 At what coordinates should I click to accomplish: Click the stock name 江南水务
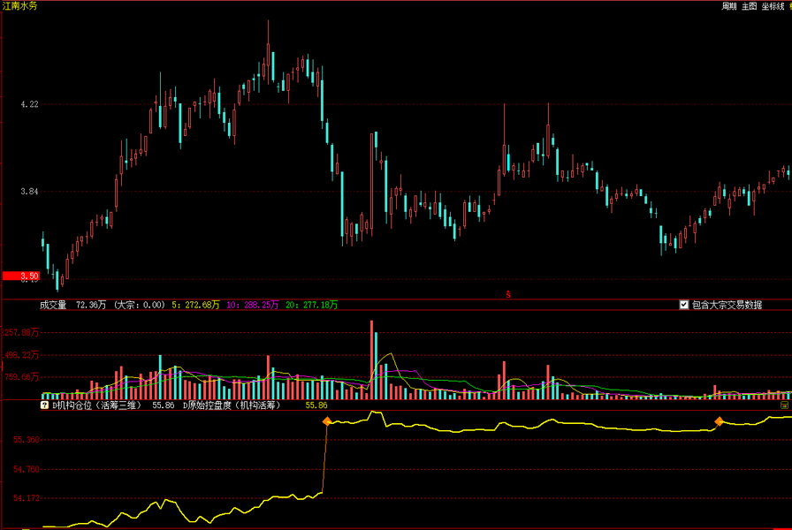pyautogui.click(x=19, y=6)
